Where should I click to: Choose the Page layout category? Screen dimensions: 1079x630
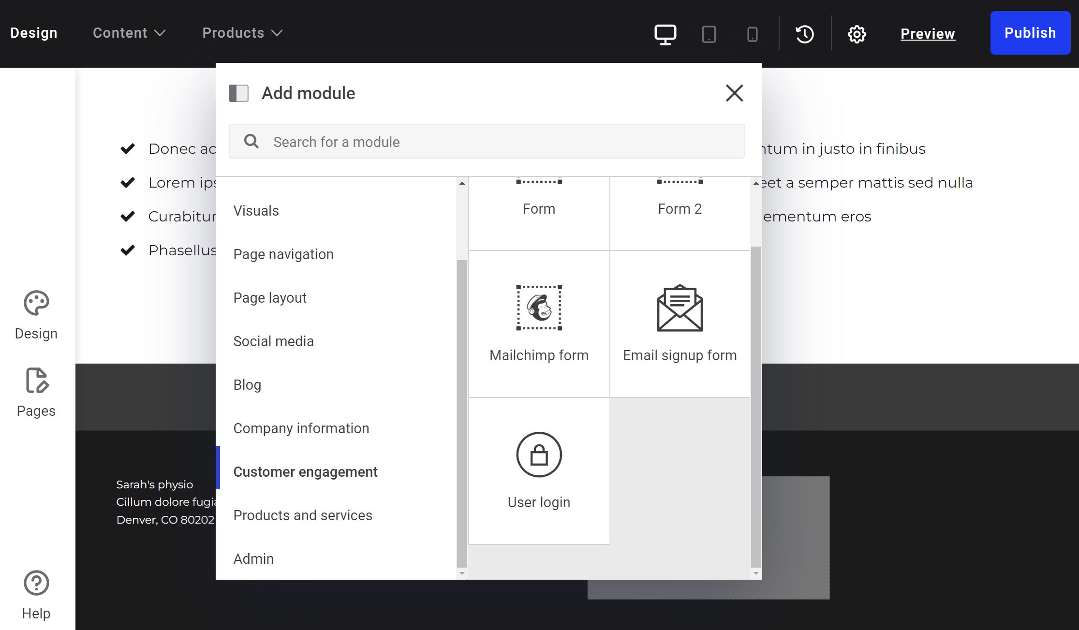tap(270, 298)
